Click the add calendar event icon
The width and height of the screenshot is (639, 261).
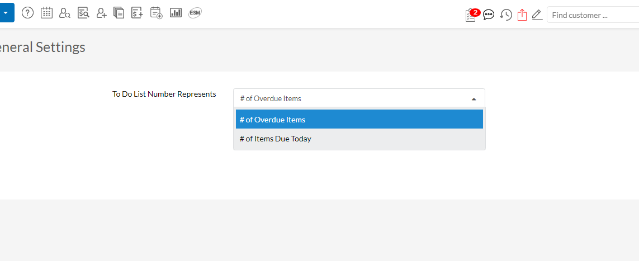157,13
